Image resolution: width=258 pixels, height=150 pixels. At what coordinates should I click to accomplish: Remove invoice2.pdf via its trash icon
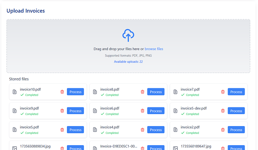pyautogui.click(x=223, y=130)
